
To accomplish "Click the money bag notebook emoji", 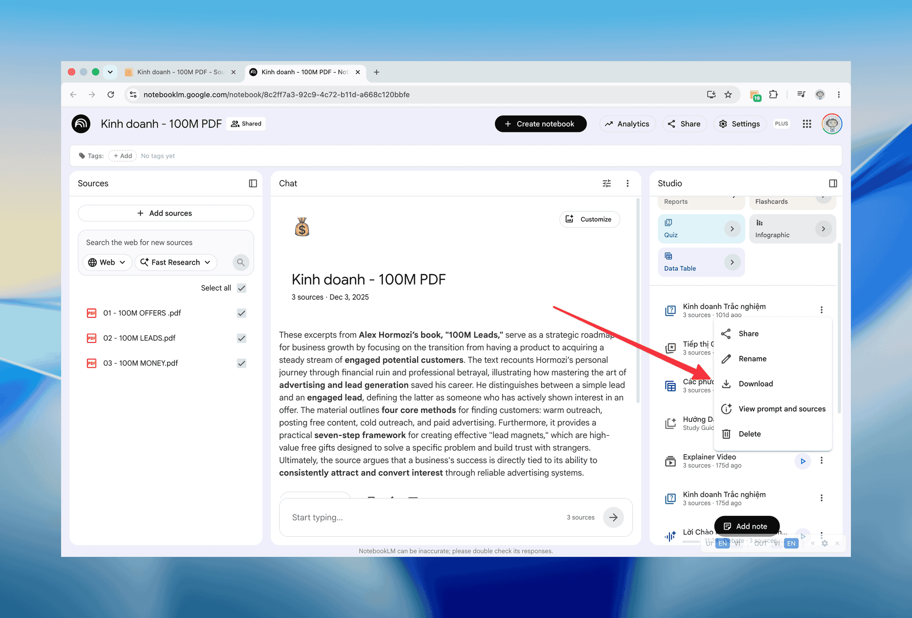I will (x=302, y=227).
